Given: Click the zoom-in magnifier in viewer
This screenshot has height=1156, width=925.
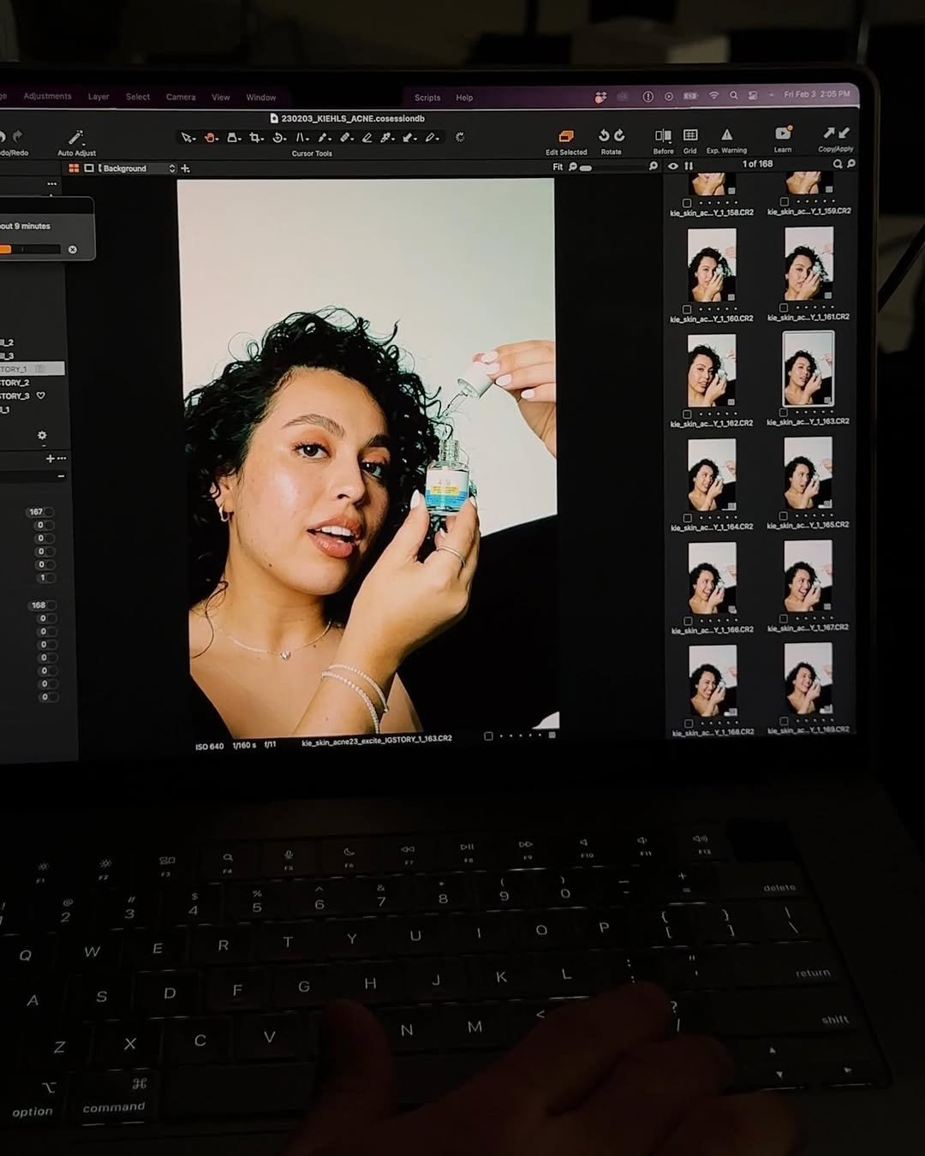Looking at the screenshot, I should pos(653,166).
